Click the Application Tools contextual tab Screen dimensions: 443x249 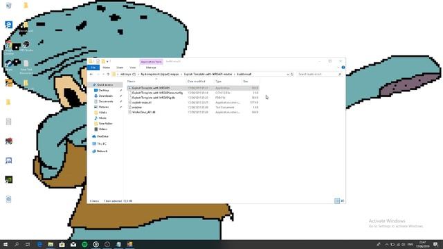[x=151, y=62]
